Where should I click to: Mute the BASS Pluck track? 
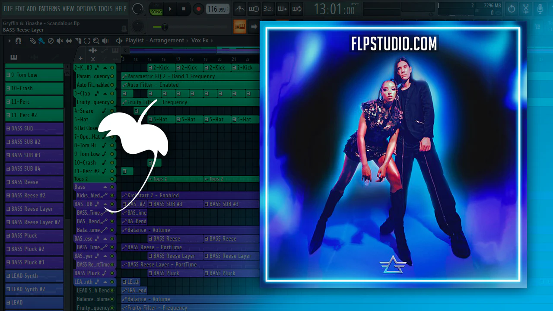[112, 273]
